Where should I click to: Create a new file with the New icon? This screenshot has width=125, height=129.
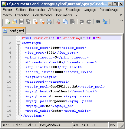pos(8,21)
